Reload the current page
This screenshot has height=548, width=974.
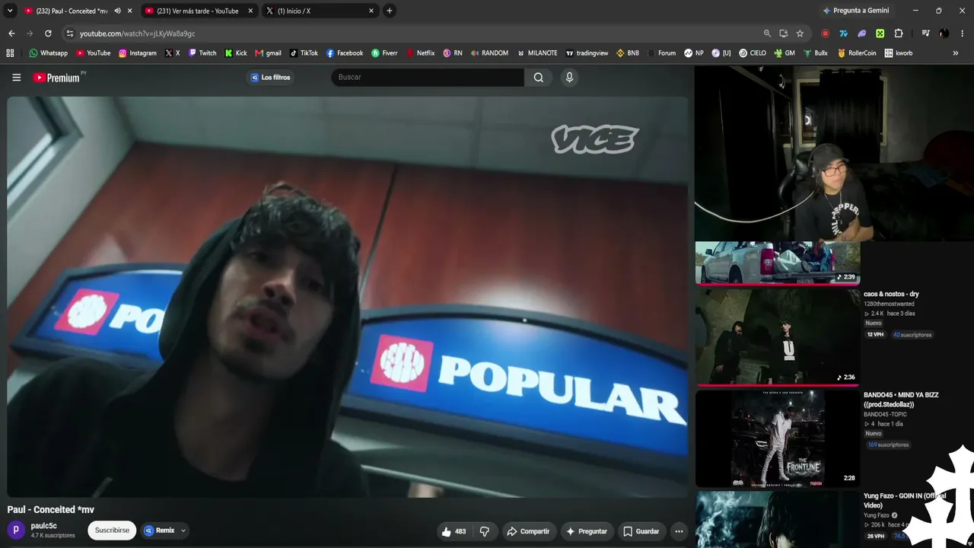48,33
